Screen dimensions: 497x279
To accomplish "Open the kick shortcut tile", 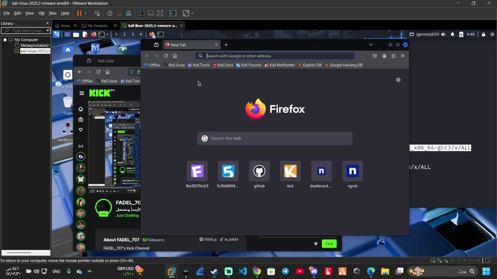I will click(x=290, y=175).
